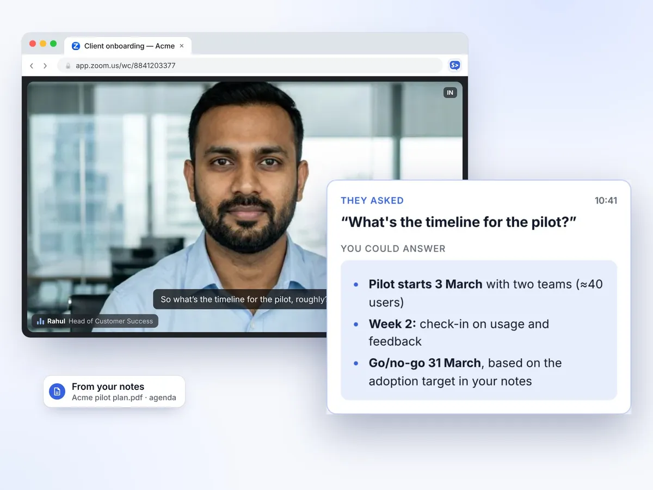
Task: Click the name "Rahul" on the video label
Action: (56, 321)
